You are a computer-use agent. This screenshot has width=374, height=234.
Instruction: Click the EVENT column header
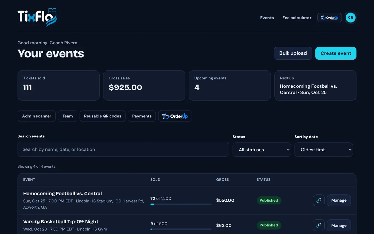(29, 180)
